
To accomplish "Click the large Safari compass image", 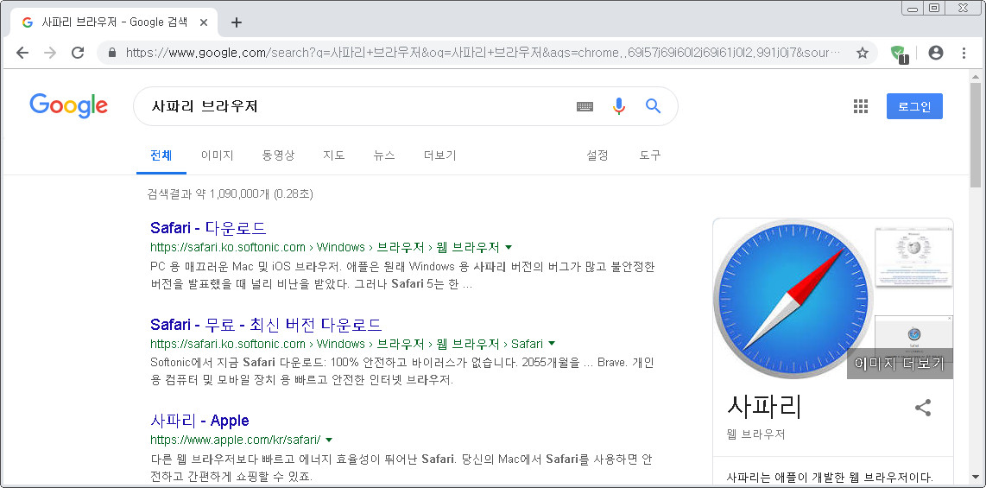I will (793, 298).
